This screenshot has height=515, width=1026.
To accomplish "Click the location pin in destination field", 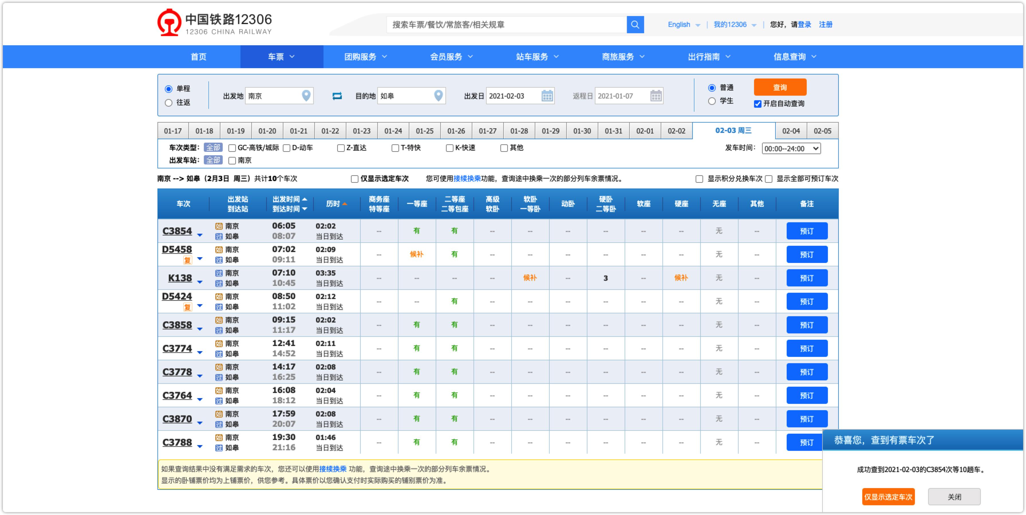I will (x=438, y=96).
